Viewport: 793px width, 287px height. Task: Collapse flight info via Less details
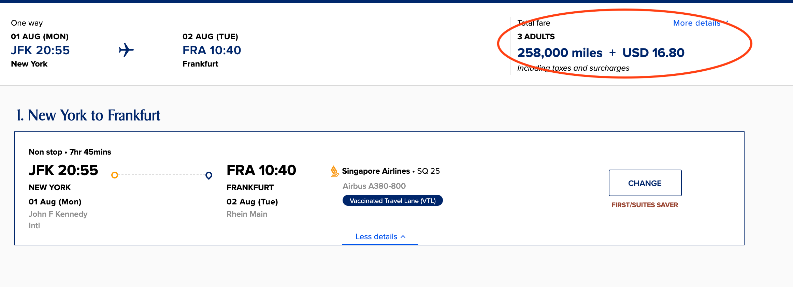point(376,236)
